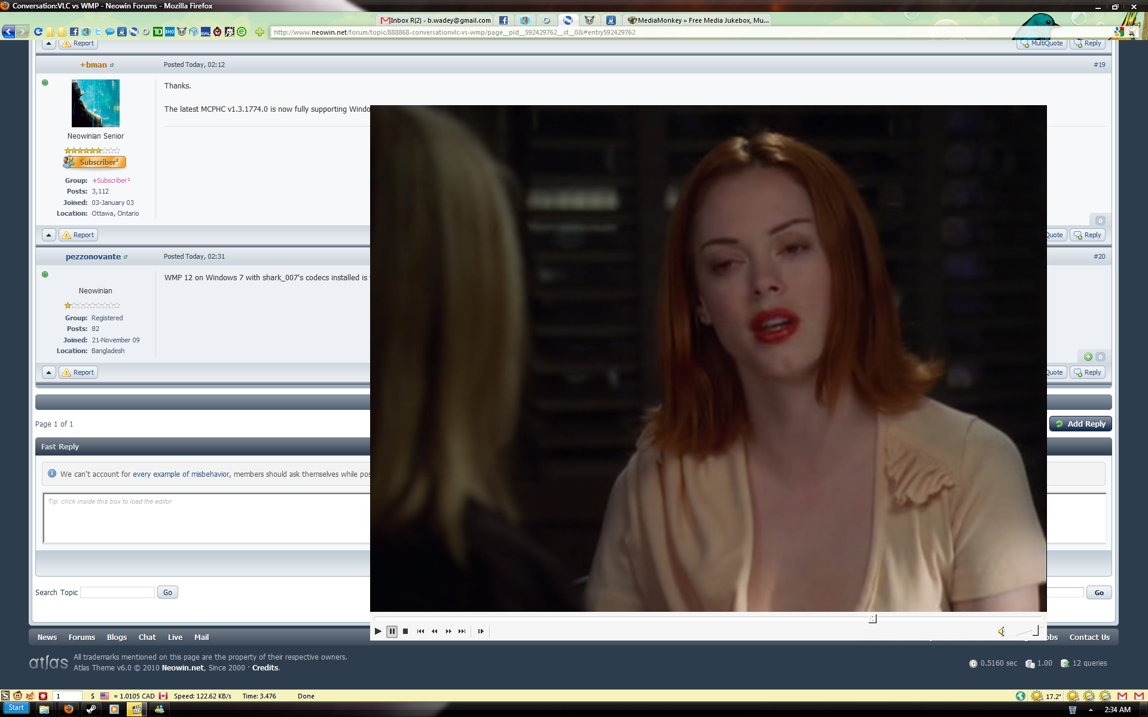This screenshot has height=717, width=1148.
Task: Reply to post #20 by pezzonovante
Action: point(1087,372)
